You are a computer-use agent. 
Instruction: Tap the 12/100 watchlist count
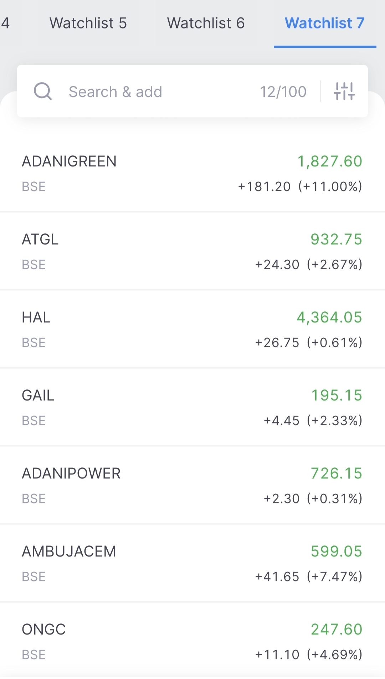click(283, 92)
